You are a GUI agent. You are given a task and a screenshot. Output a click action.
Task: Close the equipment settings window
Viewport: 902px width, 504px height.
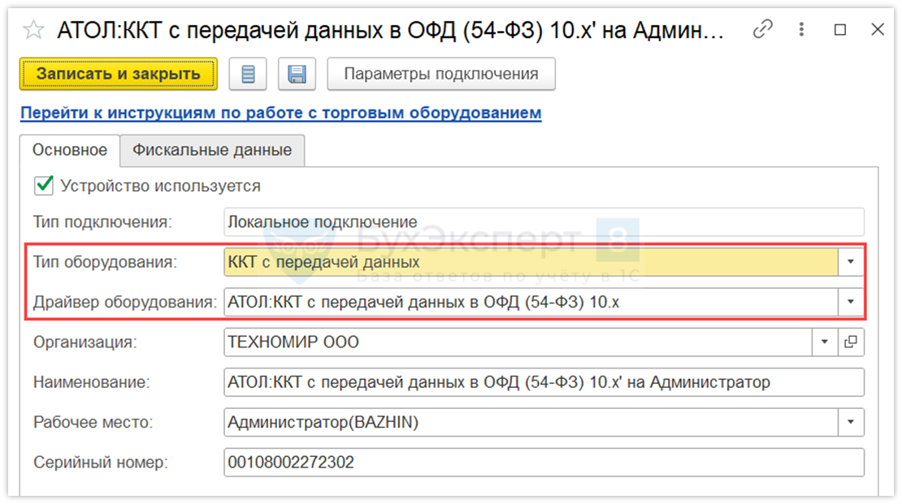(x=878, y=30)
